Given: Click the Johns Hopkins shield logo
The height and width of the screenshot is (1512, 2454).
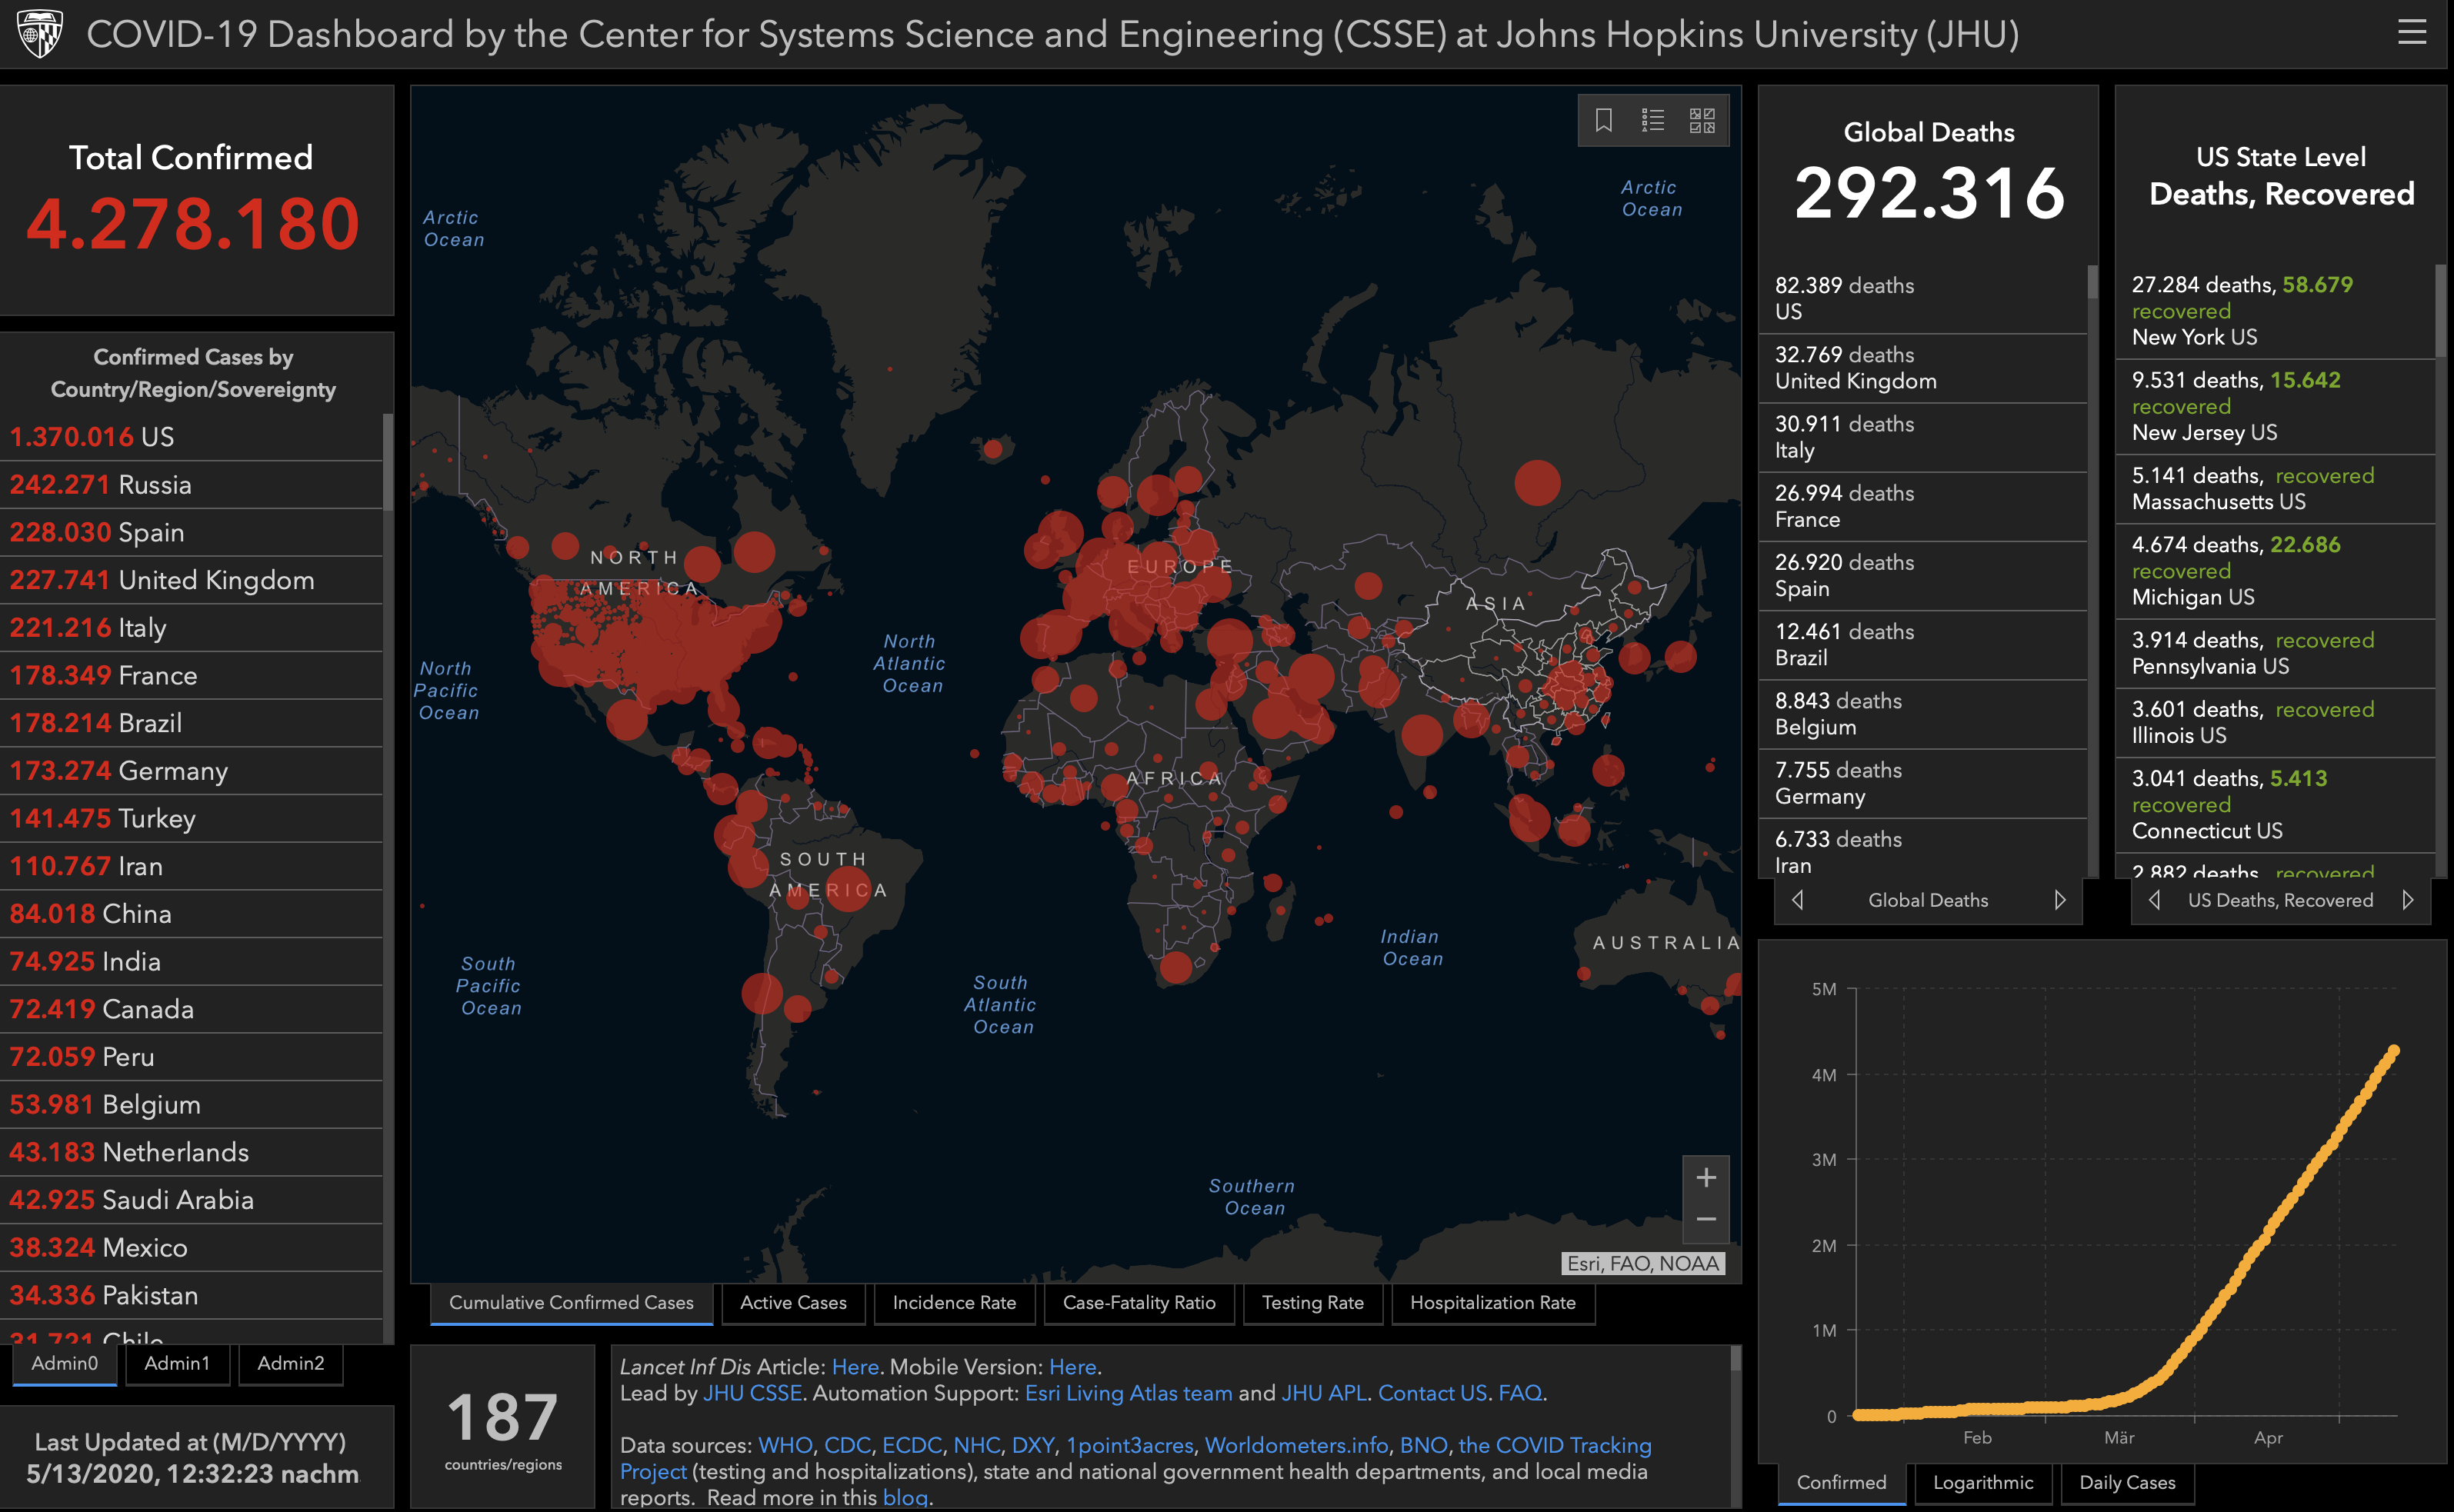Looking at the screenshot, I should click(x=40, y=34).
